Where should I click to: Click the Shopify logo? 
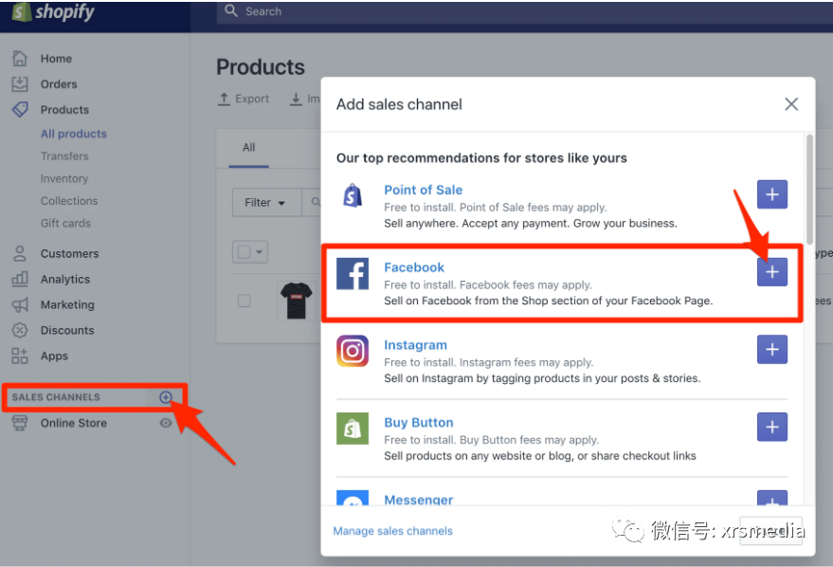pos(54,13)
